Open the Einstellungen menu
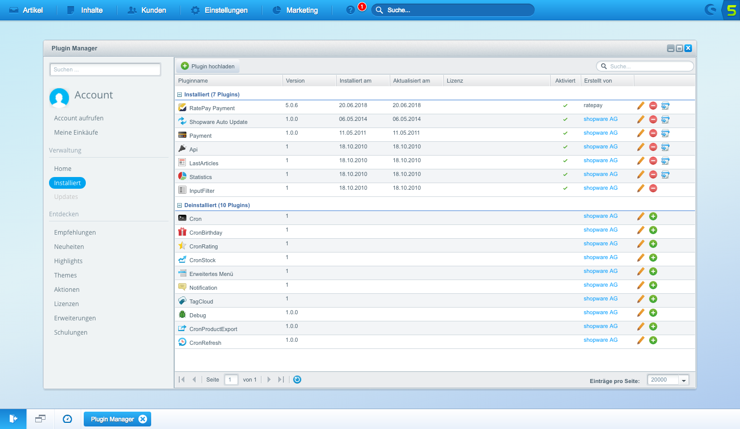 pos(219,10)
